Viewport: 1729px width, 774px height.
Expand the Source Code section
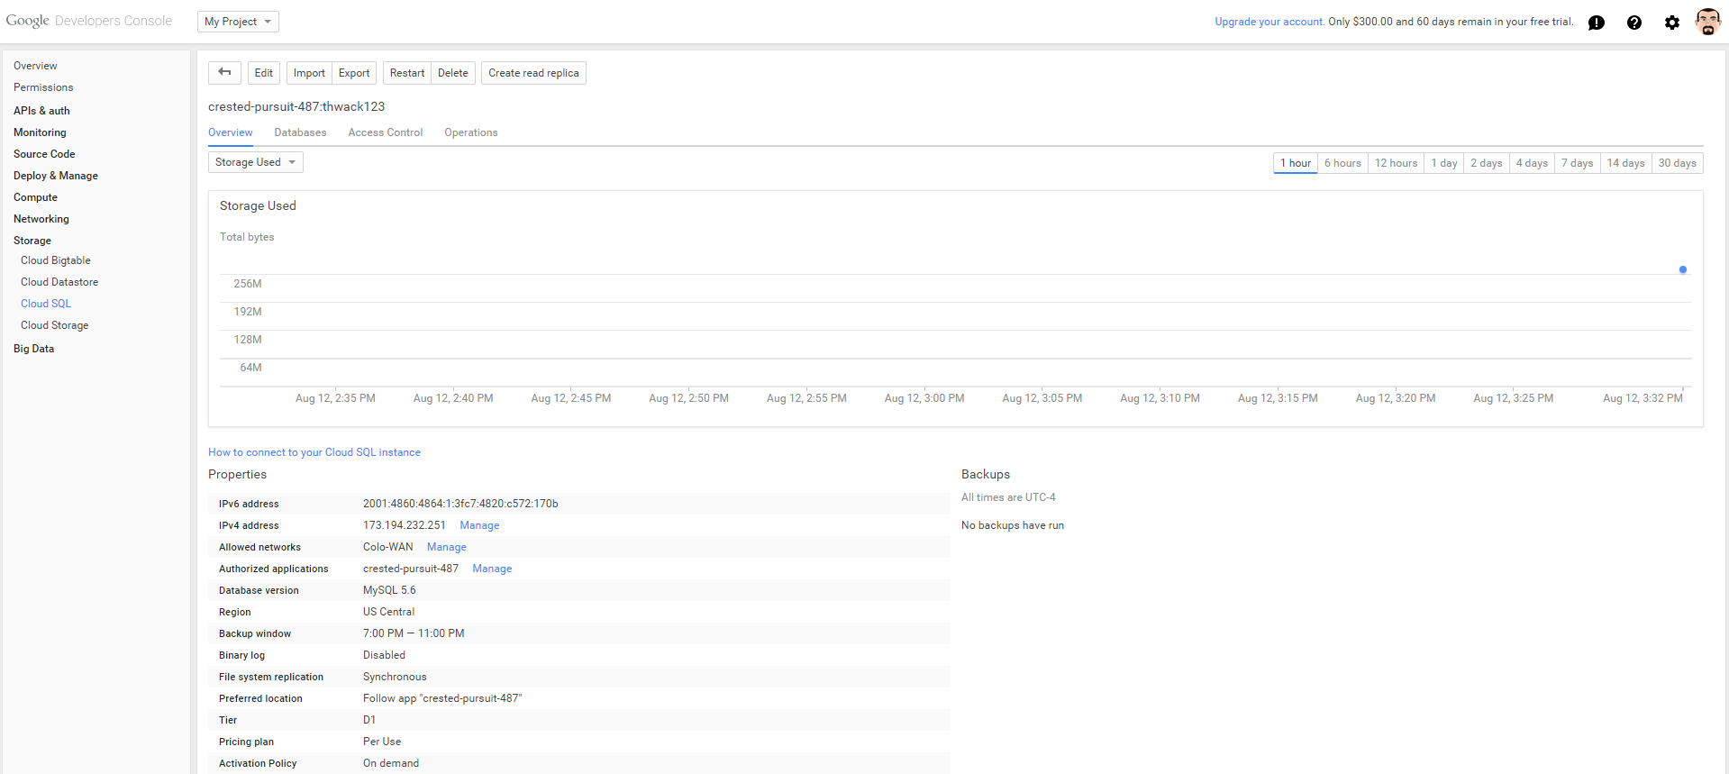click(x=44, y=154)
